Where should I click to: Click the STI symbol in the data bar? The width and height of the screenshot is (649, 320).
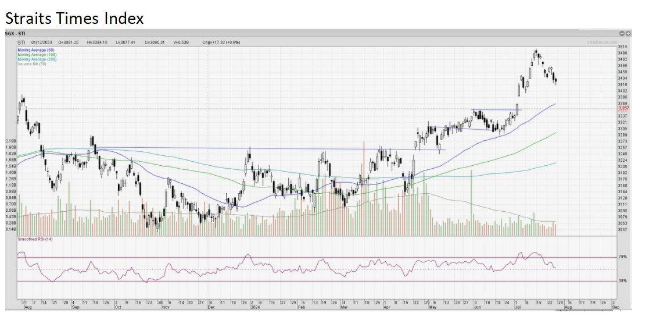[21, 42]
